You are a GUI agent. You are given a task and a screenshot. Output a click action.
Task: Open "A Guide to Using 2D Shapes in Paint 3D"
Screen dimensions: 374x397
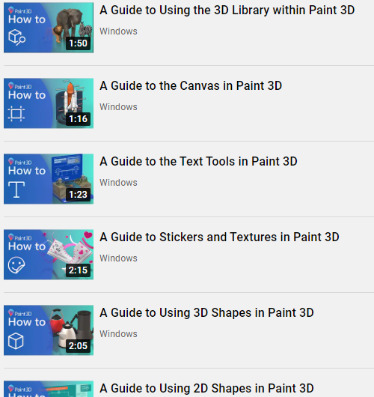207,389
